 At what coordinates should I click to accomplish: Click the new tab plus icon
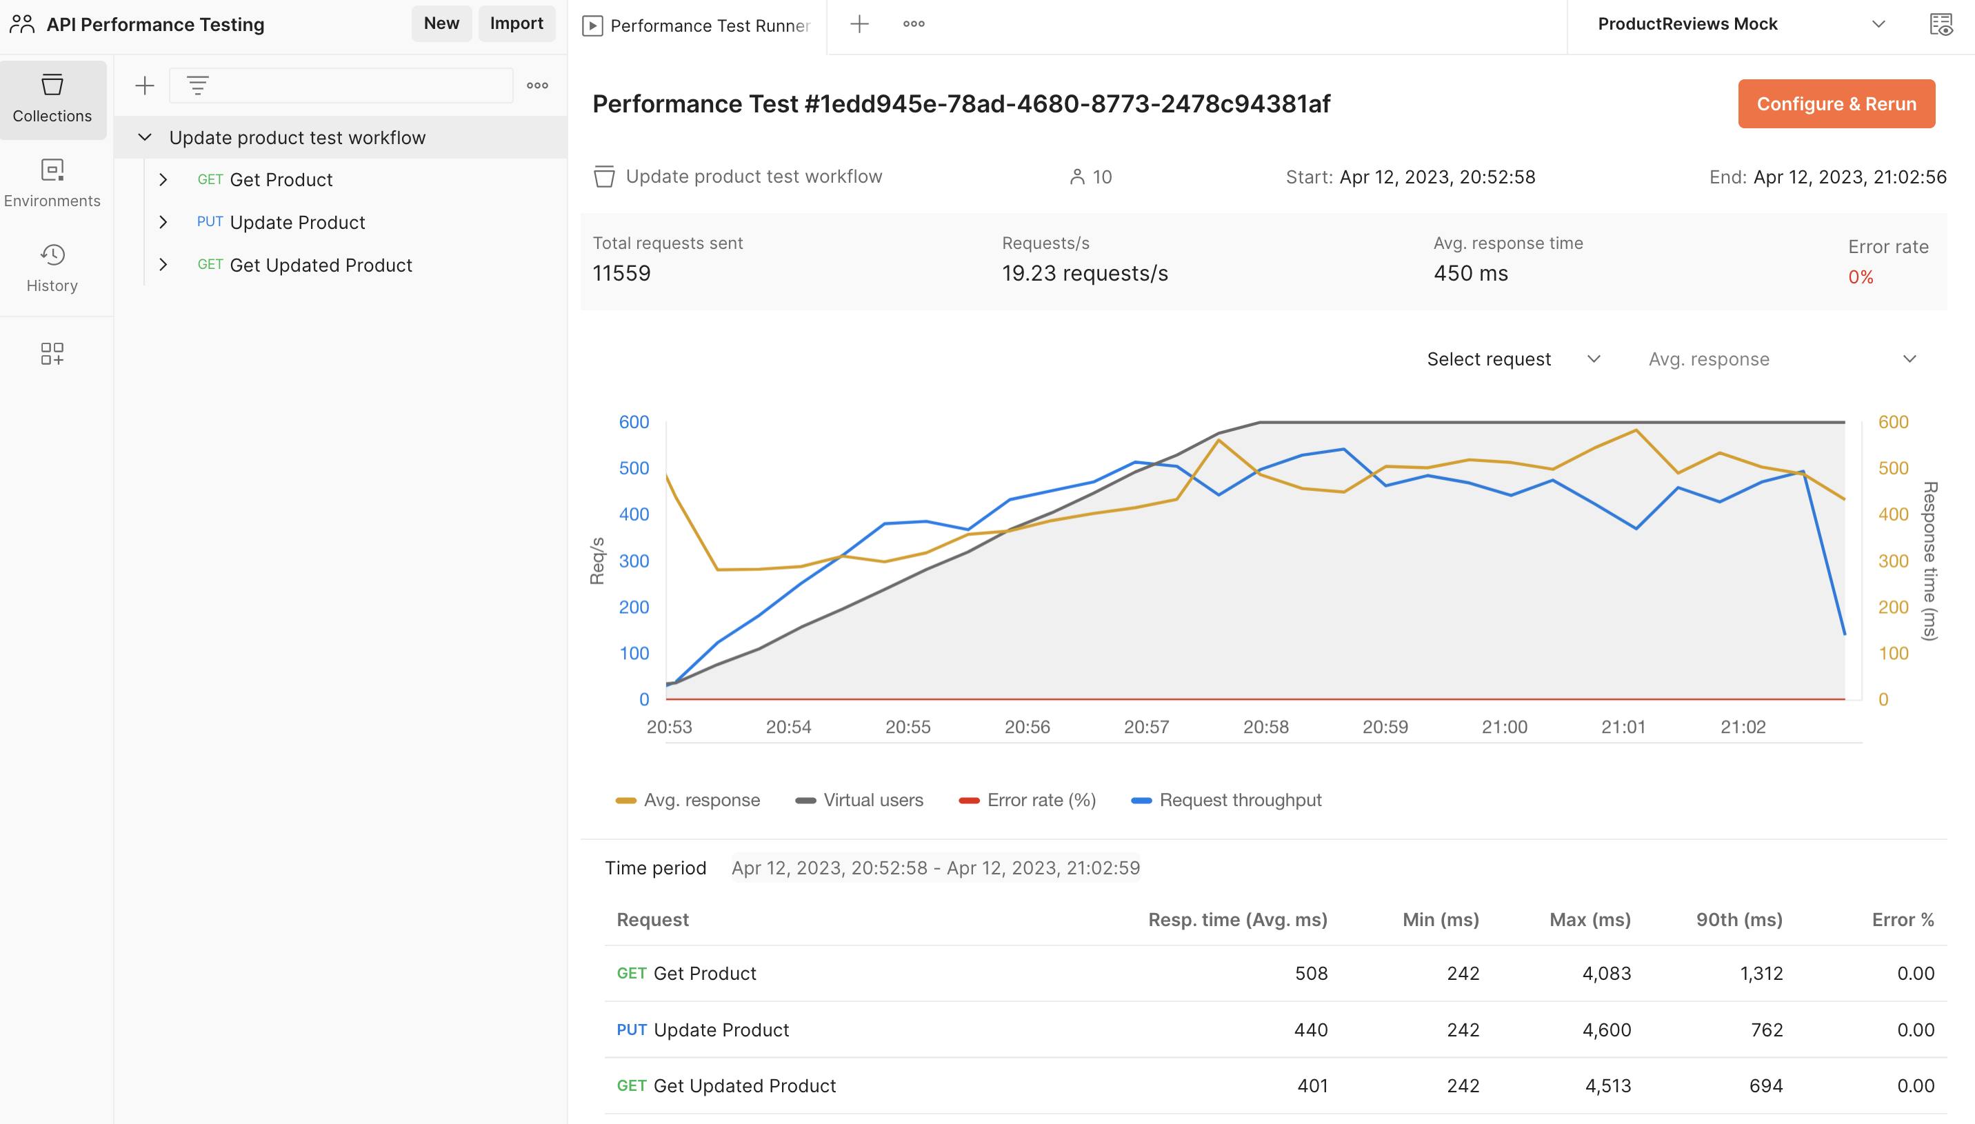[x=859, y=24]
